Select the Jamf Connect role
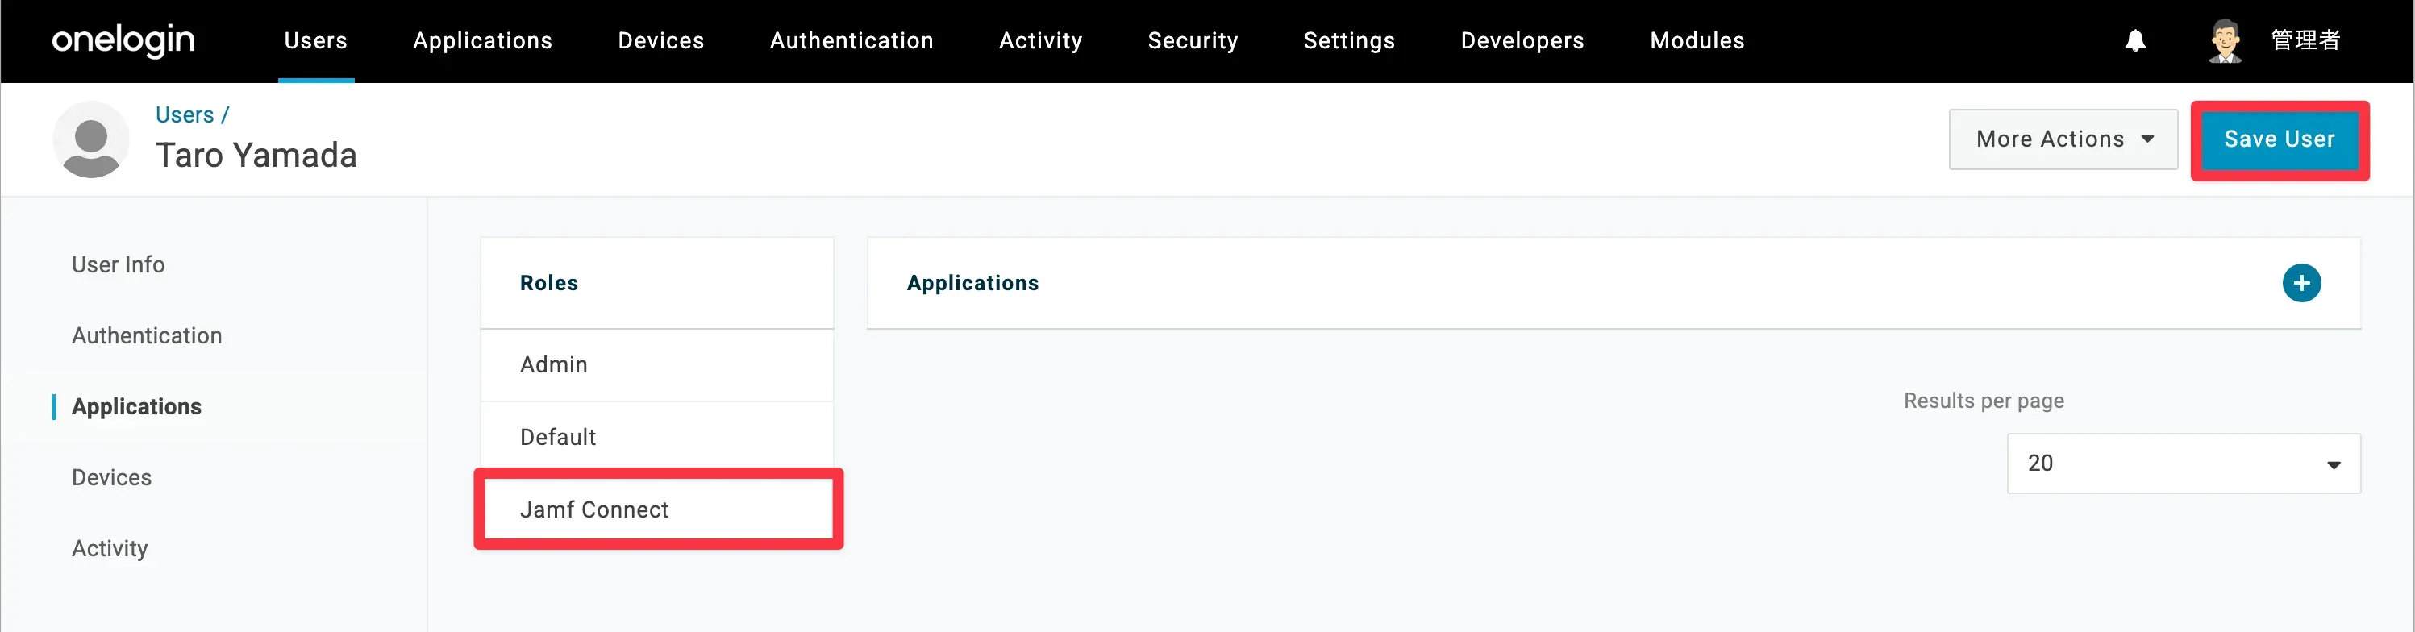 (x=594, y=509)
